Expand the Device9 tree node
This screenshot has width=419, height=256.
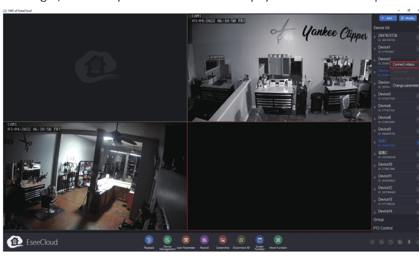point(375,131)
